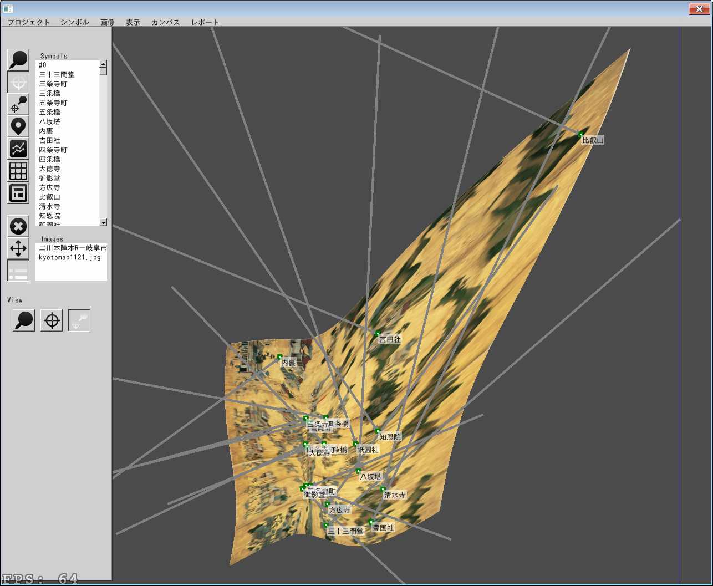
Task: Click the 内裏 marker on the map
Action: click(279, 356)
